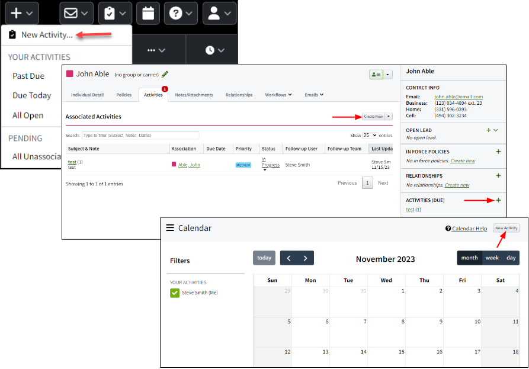Viewport: 529px width, 369px height.
Task: Open the calendar icon in top bar
Action: pos(148,13)
